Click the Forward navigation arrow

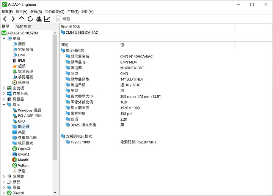(13, 19)
